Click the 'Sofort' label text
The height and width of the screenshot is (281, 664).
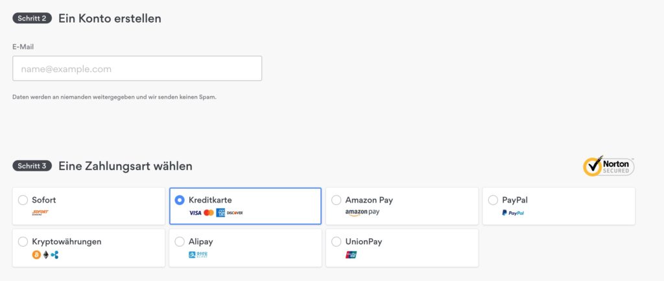pyautogui.click(x=44, y=200)
